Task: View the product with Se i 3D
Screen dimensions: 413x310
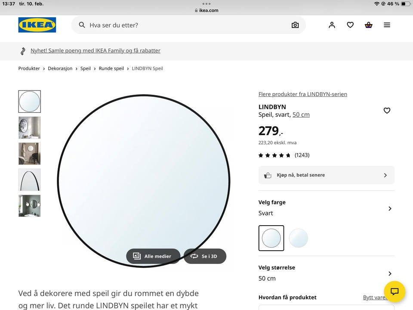Action: 205,256
